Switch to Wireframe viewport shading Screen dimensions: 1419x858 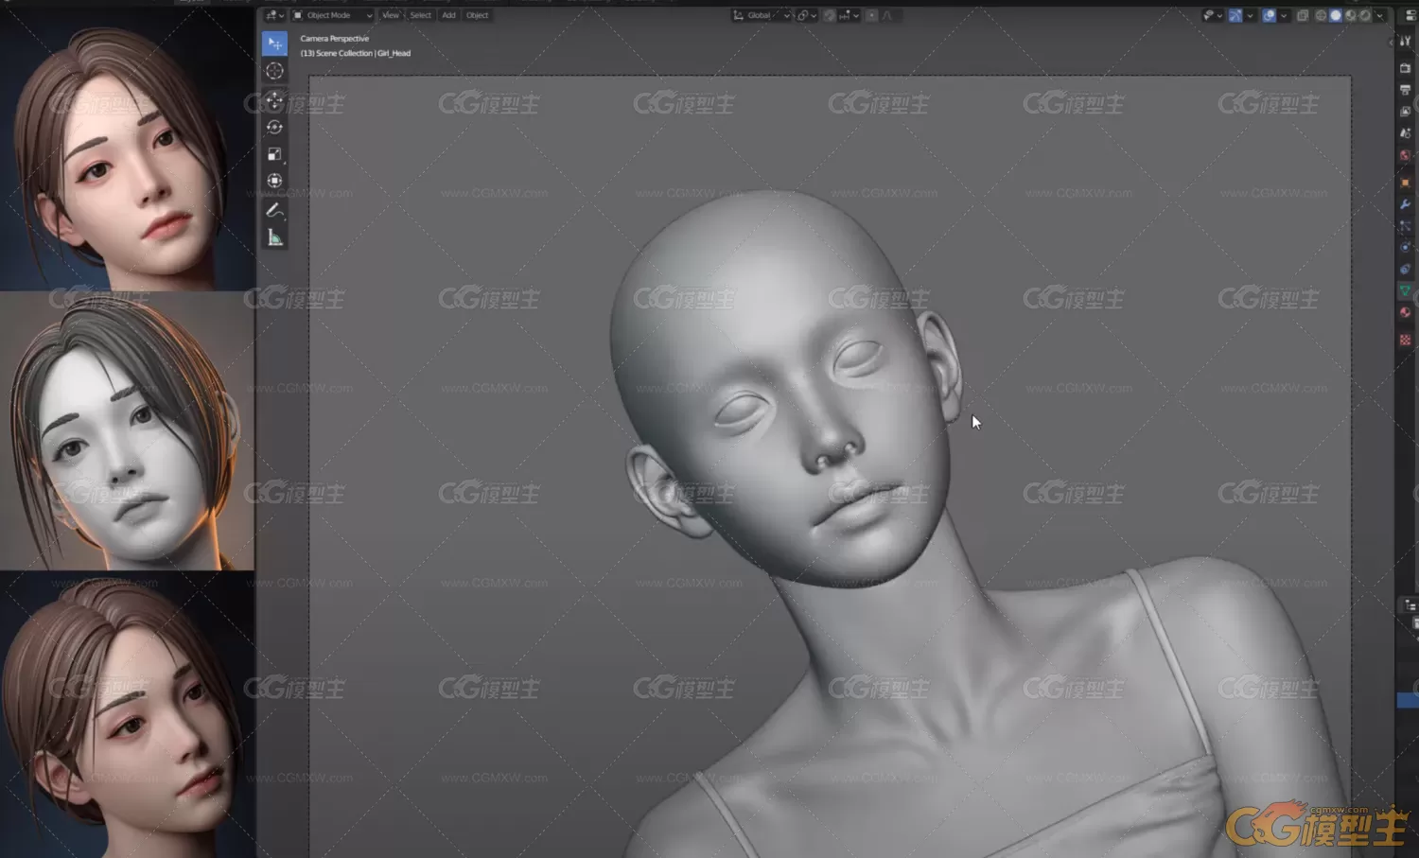coord(1321,15)
